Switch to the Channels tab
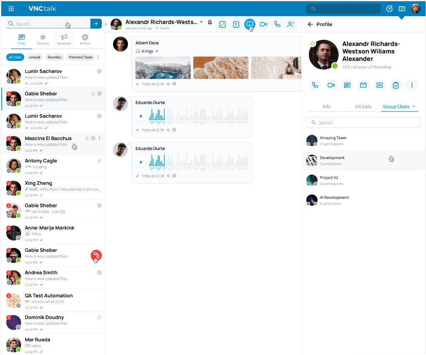The image size is (426, 355). tap(43, 39)
